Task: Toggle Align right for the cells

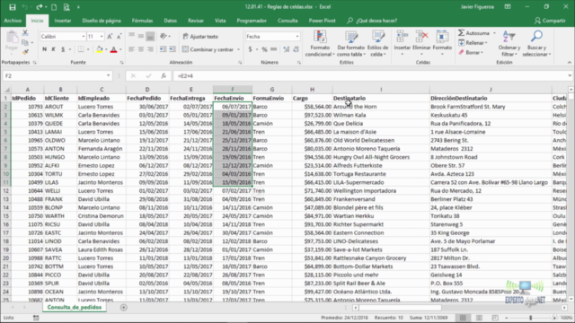Action: 150,49
